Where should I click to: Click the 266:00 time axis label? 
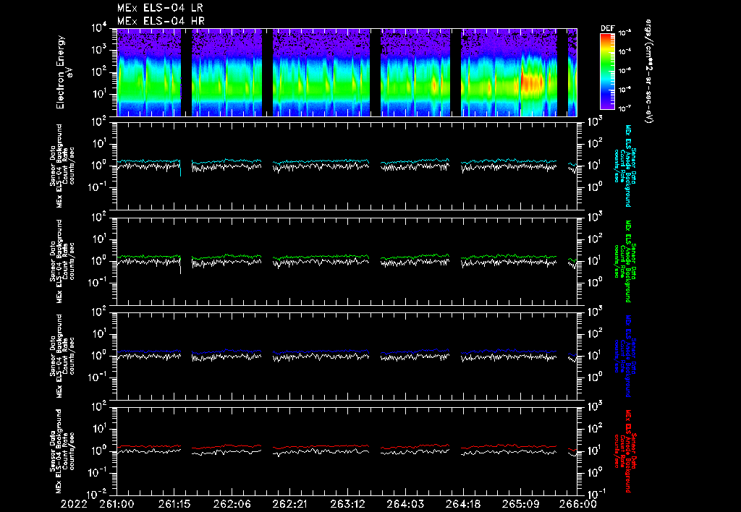[x=578, y=504]
